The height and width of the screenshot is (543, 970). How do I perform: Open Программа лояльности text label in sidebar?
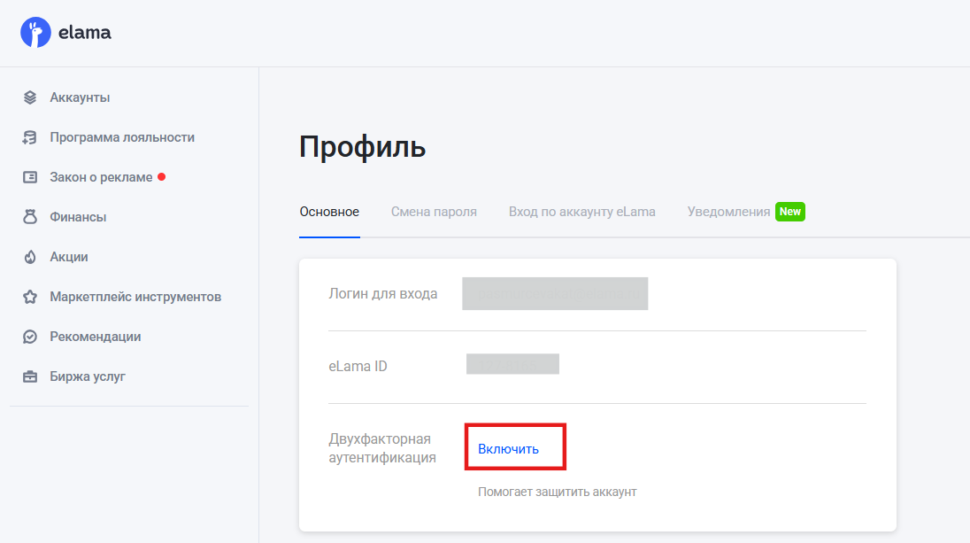(x=122, y=137)
